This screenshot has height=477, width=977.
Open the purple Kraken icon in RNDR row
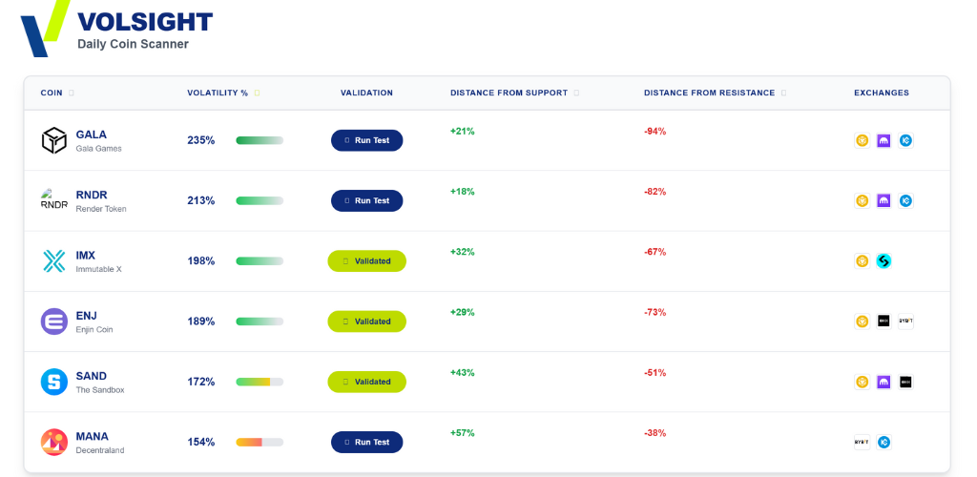883,201
